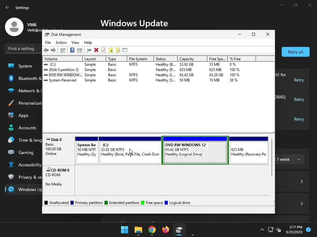This screenshot has height=237, width=317.
Task: Click the Disk 0 label panel
Action: [x=59, y=150]
